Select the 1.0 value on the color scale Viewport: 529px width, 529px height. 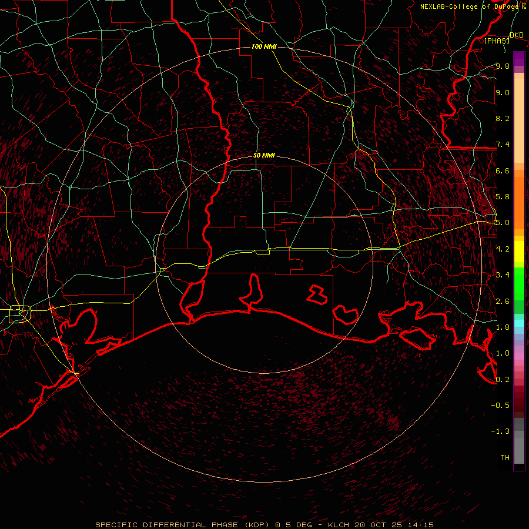pos(503,353)
